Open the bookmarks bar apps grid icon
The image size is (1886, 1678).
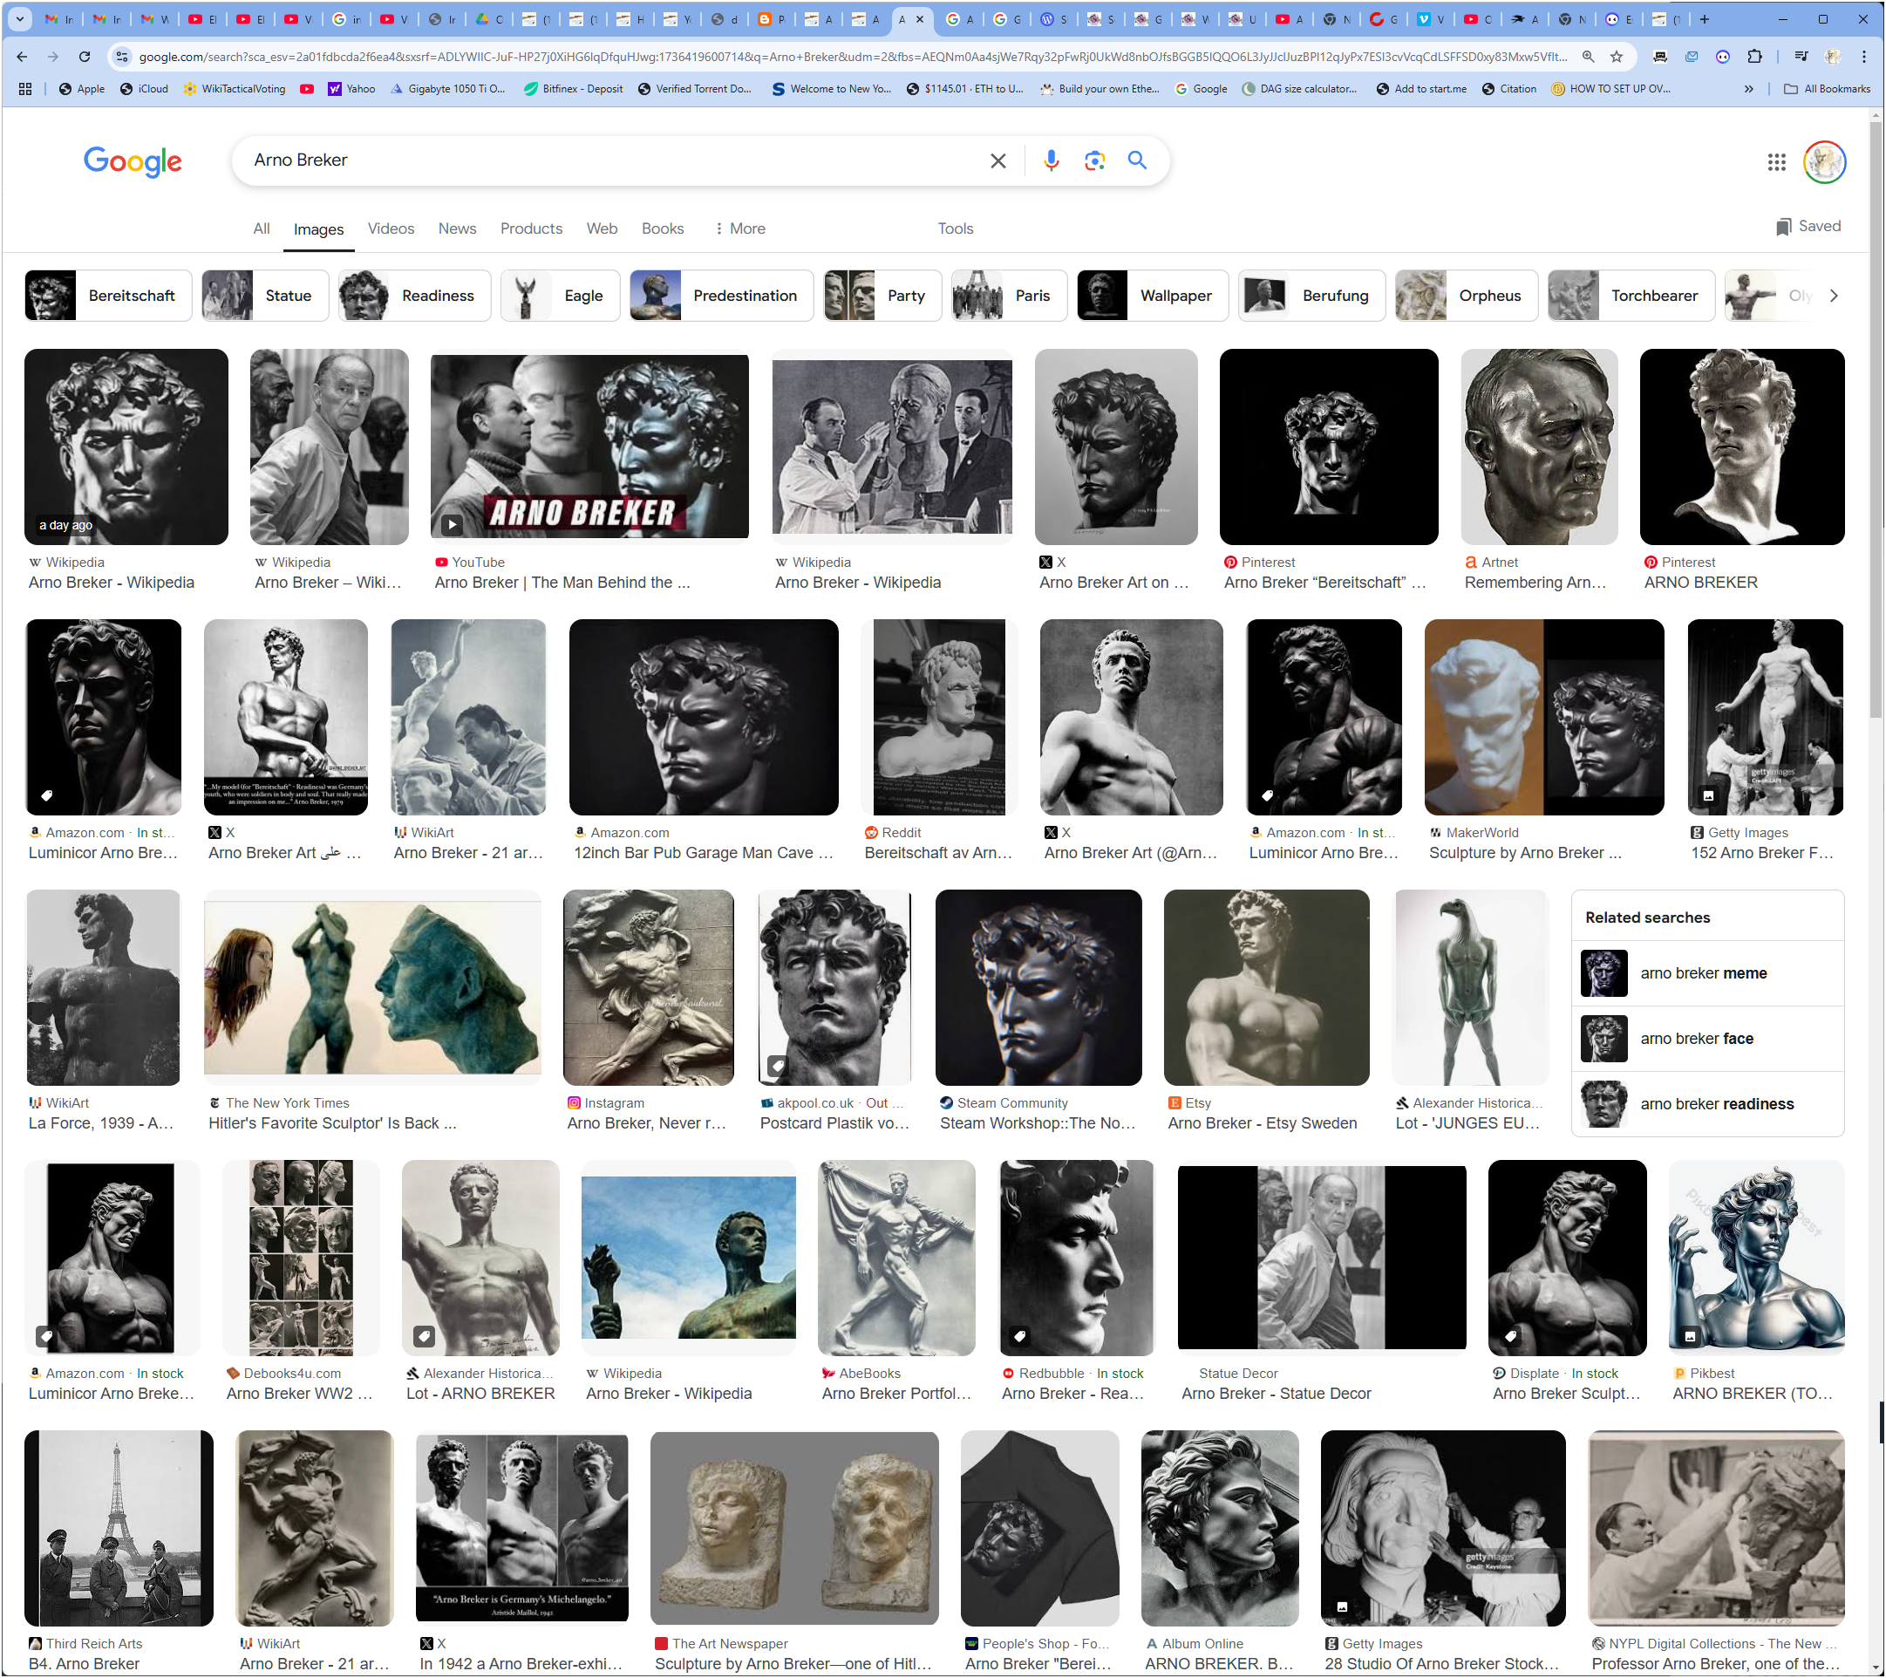(x=25, y=89)
